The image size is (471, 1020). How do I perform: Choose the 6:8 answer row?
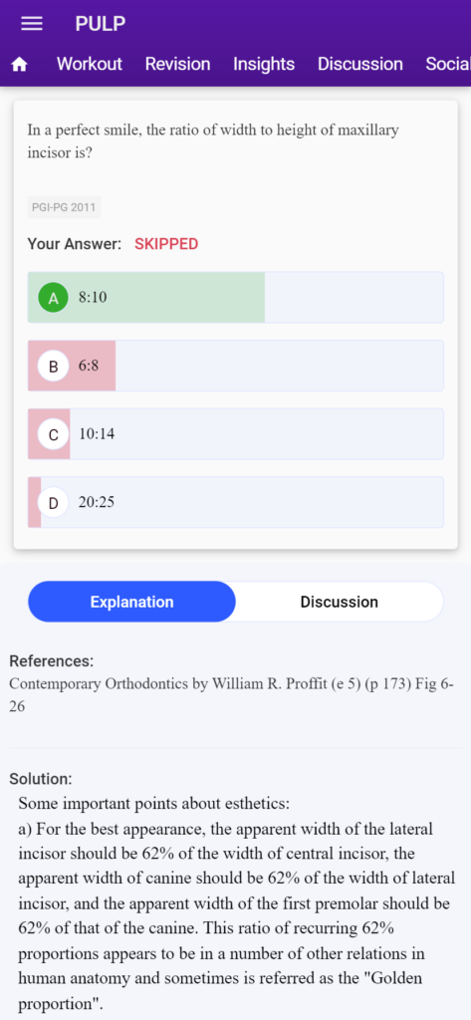(235, 367)
